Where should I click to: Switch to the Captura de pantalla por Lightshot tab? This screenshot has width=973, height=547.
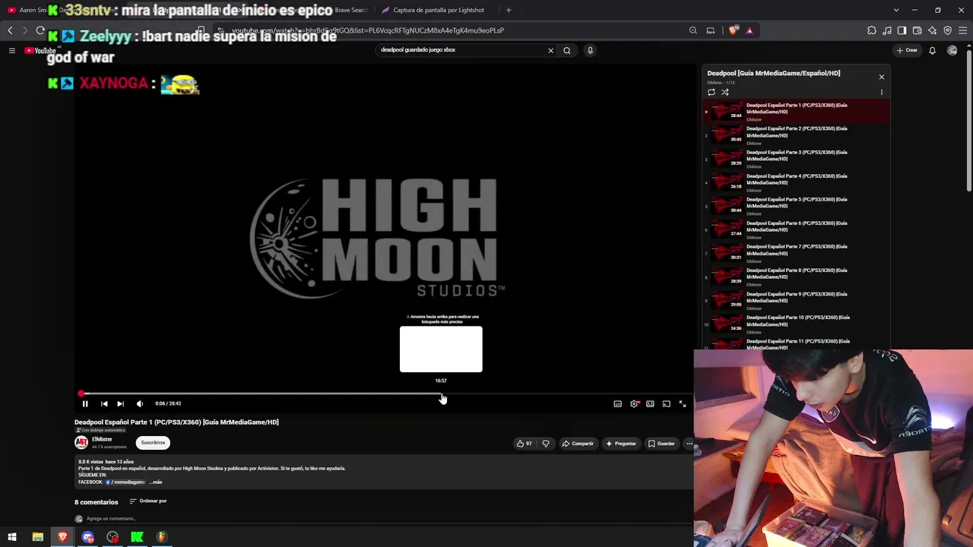(433, 10)
